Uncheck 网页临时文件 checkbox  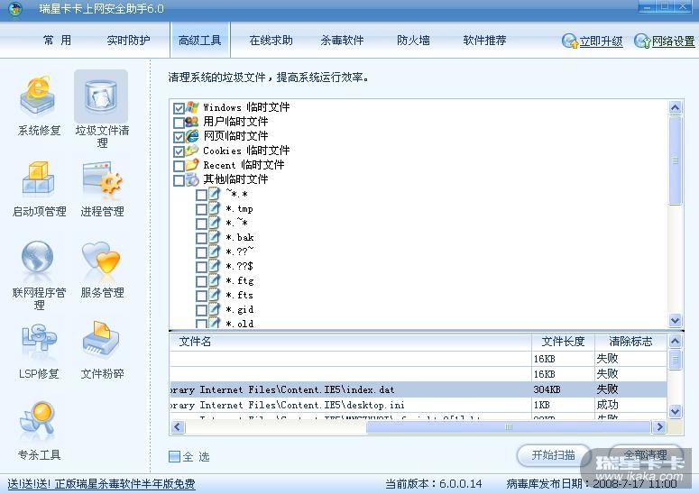pos(179,137)
